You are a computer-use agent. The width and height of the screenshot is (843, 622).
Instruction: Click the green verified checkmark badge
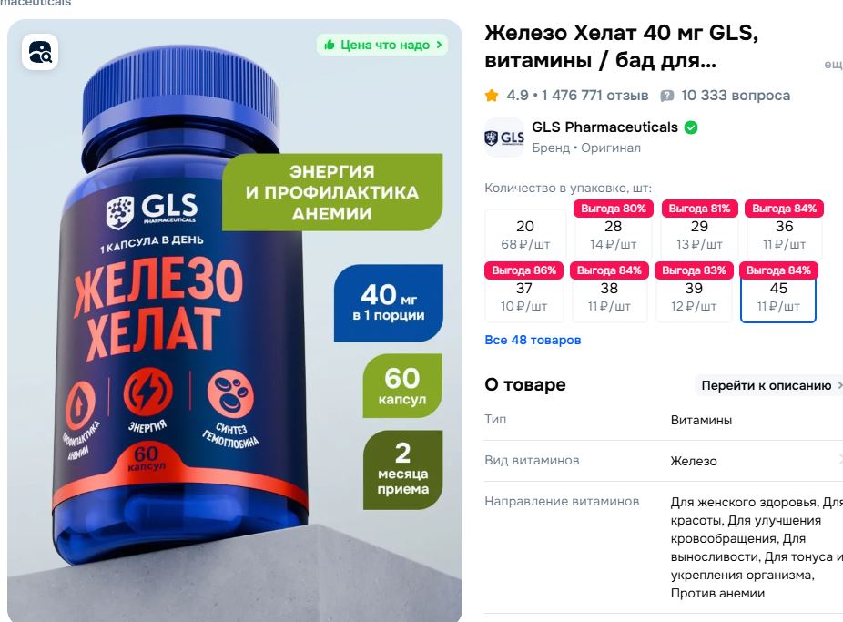[x=691, y=127]
